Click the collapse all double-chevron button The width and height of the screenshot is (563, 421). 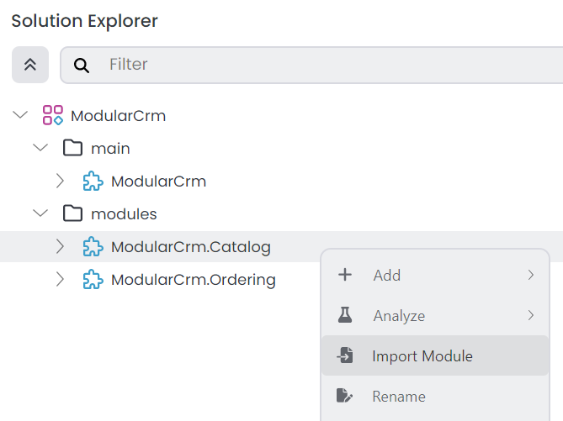pos(30,65)
